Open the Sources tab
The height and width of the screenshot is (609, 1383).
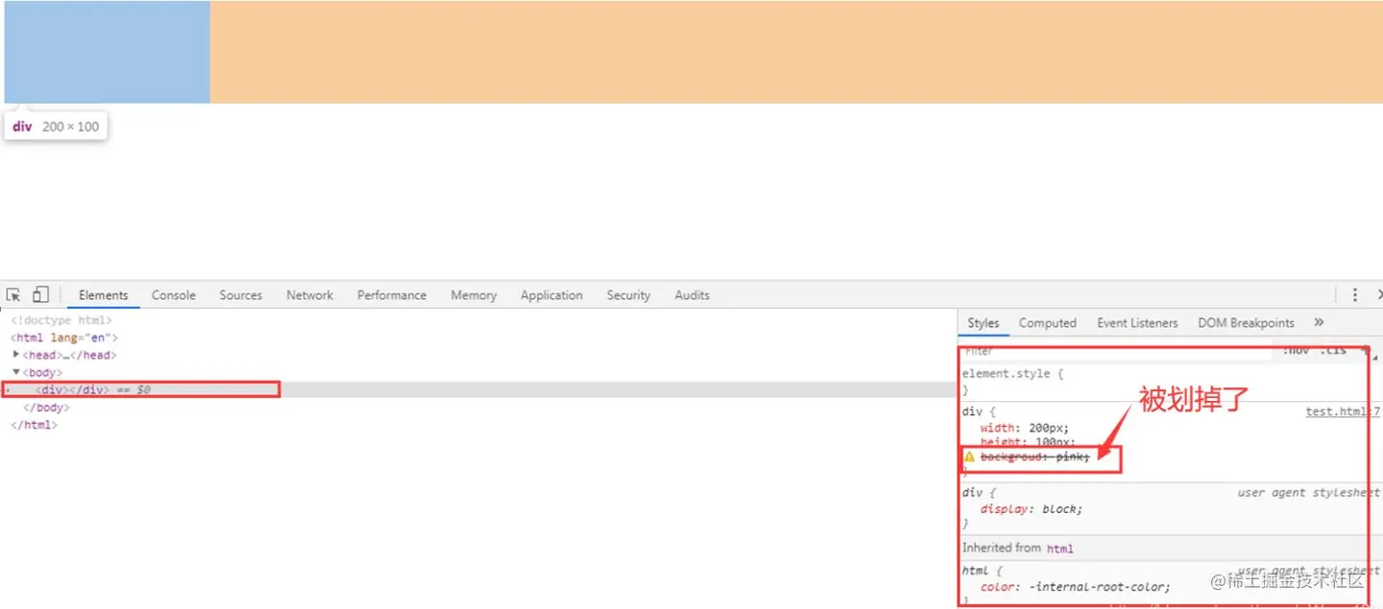[x=240, y=295]
